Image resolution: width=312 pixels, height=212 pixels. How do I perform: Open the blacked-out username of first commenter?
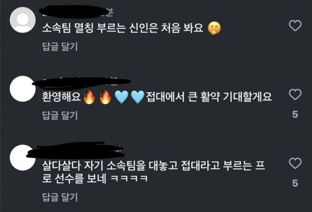tap(75, 12)
